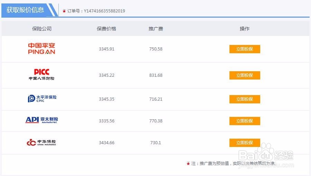The height and width of the screenshot is (176, 311).
Task: Click the promotion fee 831.68
Action: click(x=156, y=75)
